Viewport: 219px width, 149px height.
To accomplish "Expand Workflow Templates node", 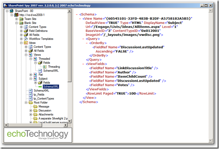I will pyautogui.click(x=21, y=39).
